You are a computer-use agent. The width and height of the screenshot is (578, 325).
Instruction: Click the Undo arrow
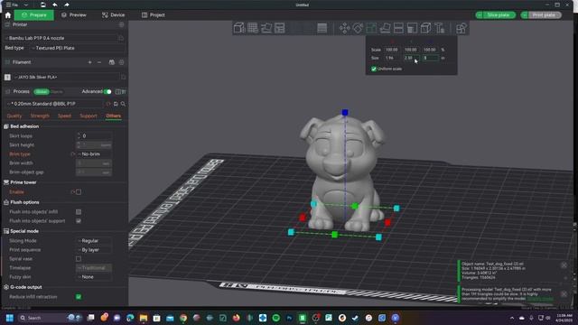pyautogui.click(x=55, y=5)
